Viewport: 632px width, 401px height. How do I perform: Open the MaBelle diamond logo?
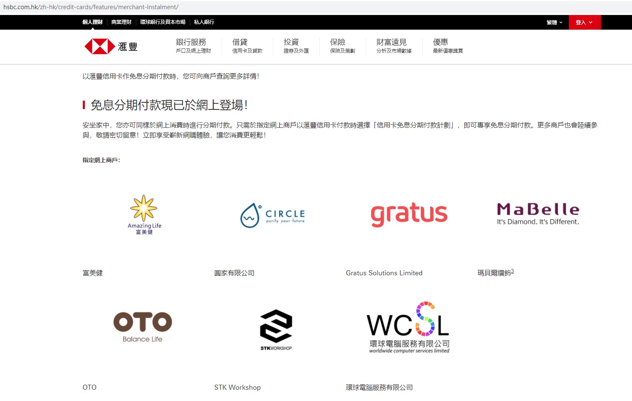pyautogui.click(x=538, y=214)
